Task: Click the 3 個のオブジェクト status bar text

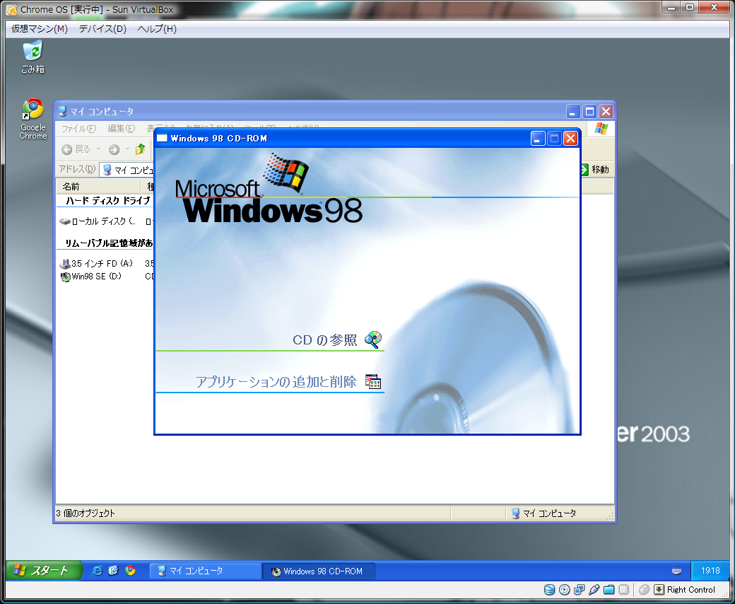Action: tap(86, 513)
